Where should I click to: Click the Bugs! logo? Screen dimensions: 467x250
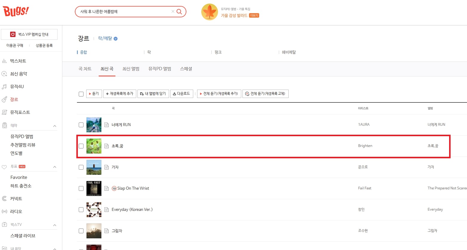[x=16, y=11]
